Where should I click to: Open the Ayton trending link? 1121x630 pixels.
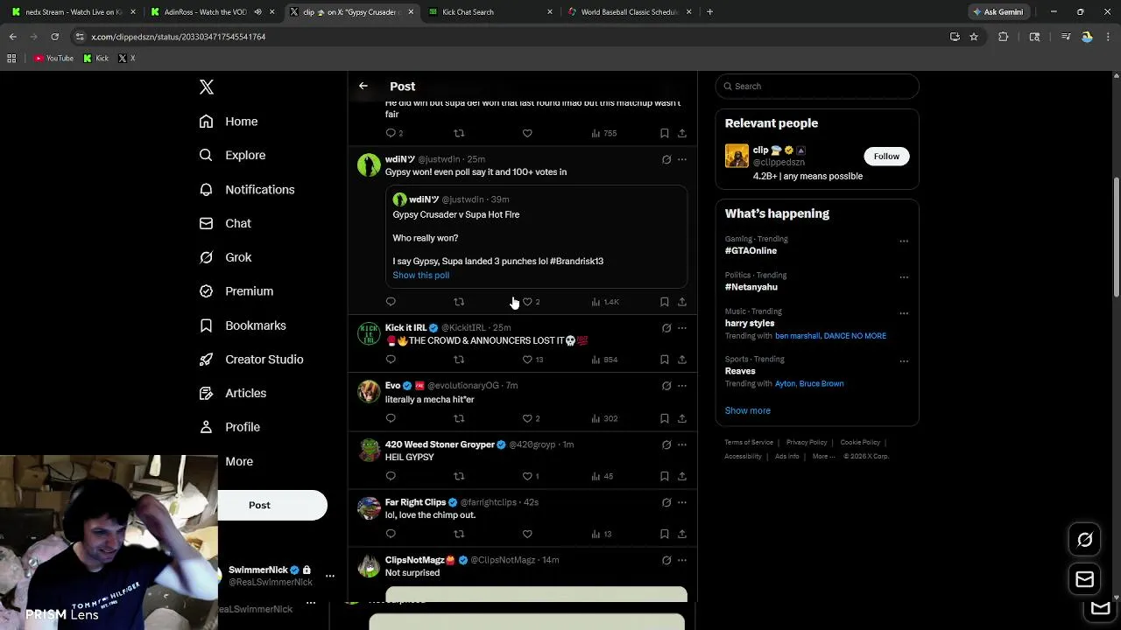pyautogui.click(x=786, y=384)
